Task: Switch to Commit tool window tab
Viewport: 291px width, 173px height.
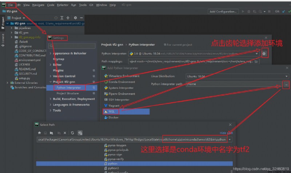Action: [x=3, y=40]
